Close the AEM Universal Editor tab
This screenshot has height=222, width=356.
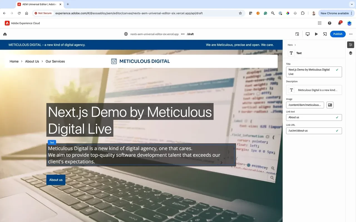pos(60,4)
